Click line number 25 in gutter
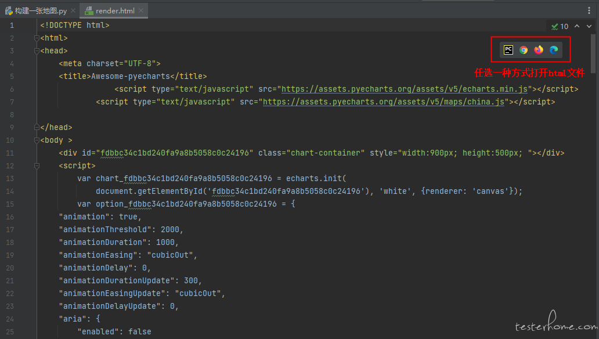The image size is (599, 339). pos(10,331)
